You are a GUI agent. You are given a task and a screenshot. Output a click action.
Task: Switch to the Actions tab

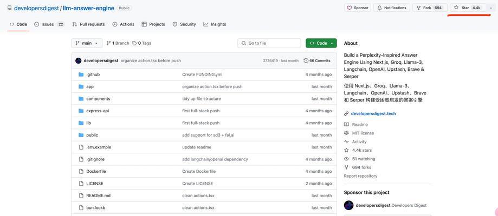[x=123, y=24]
